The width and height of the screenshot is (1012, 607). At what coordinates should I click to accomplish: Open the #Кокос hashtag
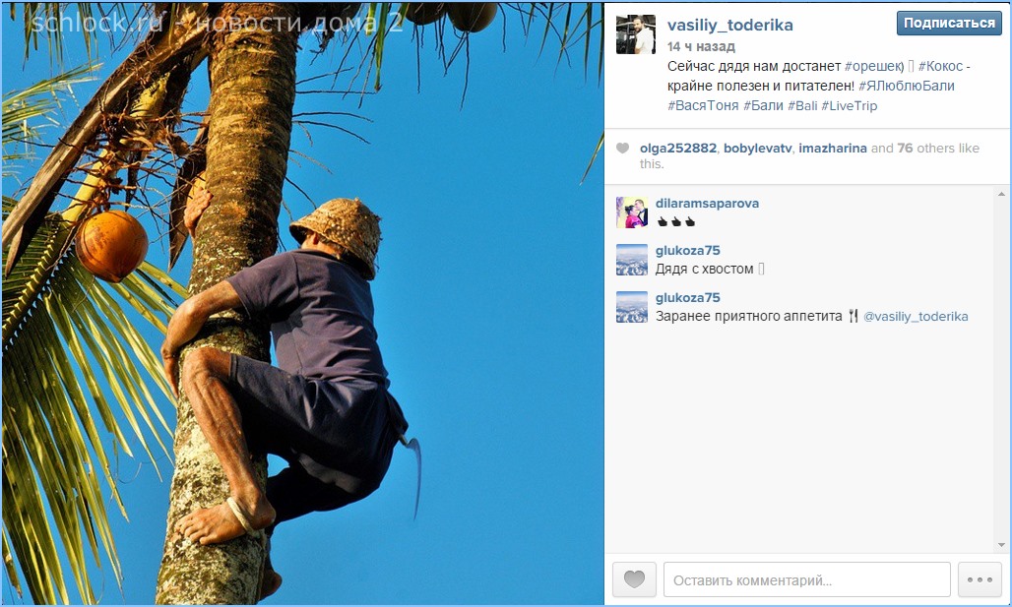tap(940, 67)
